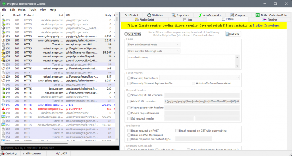Check Break on XMLHttpRequest

point(129,135)
